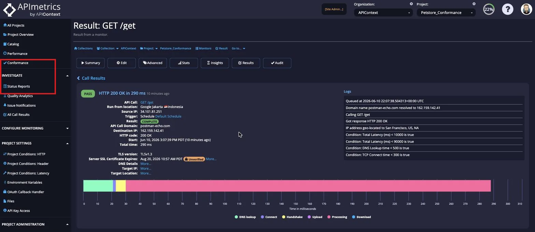
Task: Open the Stats tab
Action: pos(184,63)
